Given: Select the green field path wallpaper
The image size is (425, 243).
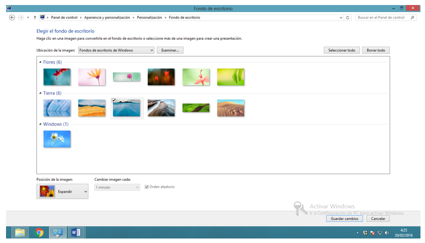Looking at the screenshot, I should tap(196, 108).
